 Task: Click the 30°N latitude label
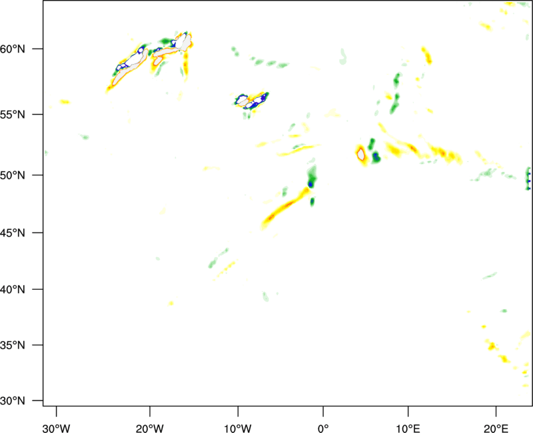pos(13,401)
